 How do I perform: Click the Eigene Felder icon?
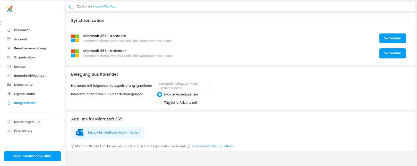tap(9, 94)
